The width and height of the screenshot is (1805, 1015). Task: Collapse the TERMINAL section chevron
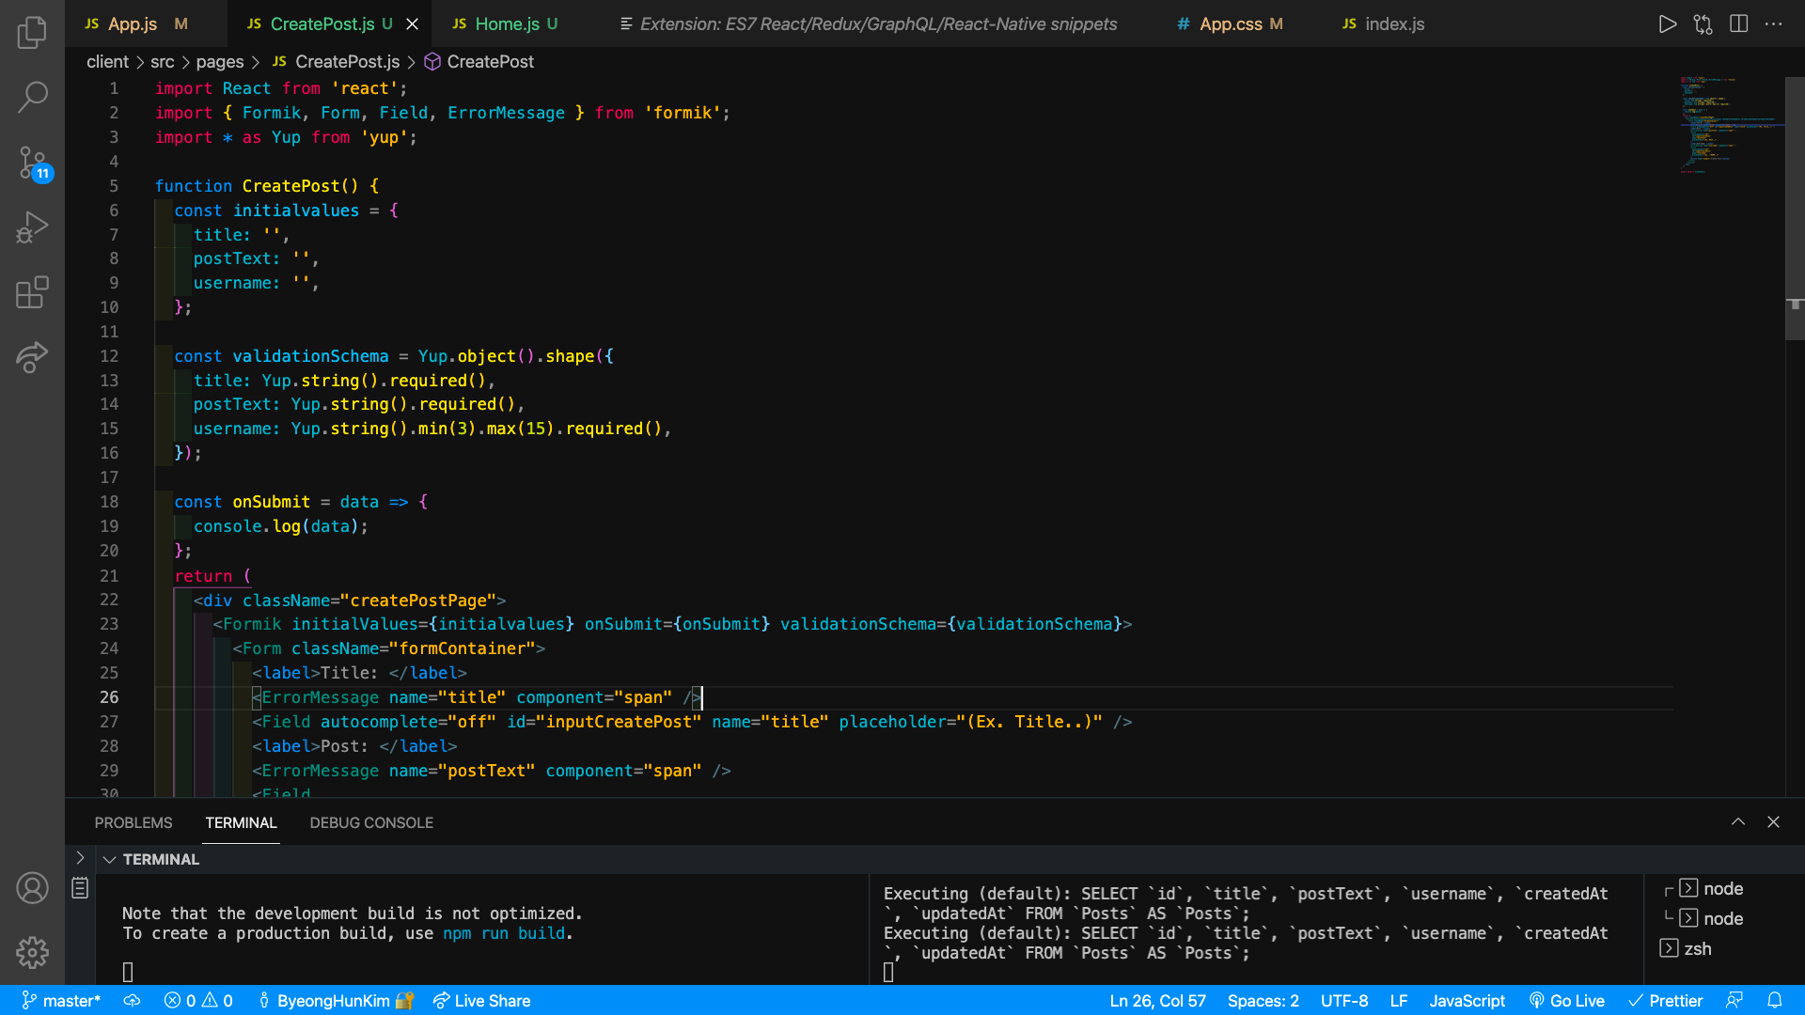tap(109, 859)
